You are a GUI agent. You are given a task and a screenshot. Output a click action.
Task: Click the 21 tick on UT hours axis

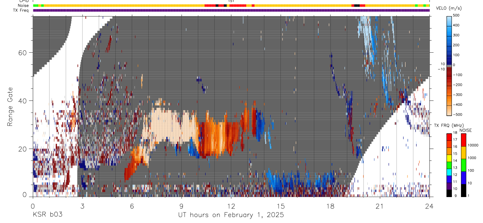[380, 206]
